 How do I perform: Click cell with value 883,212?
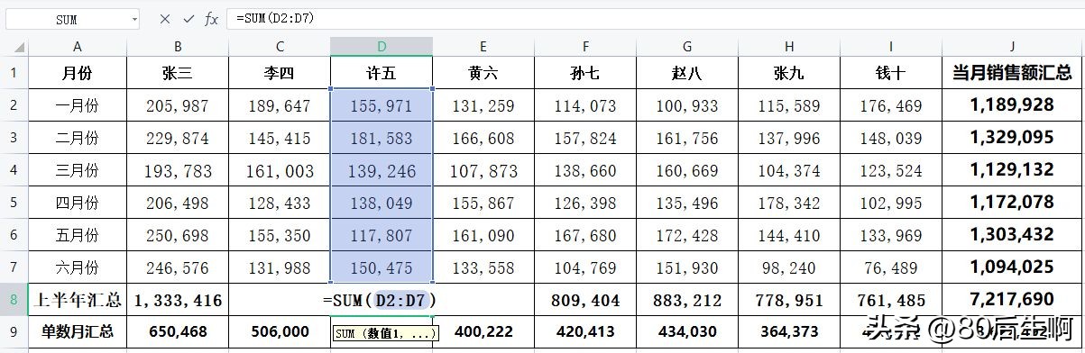coord(687,300)
